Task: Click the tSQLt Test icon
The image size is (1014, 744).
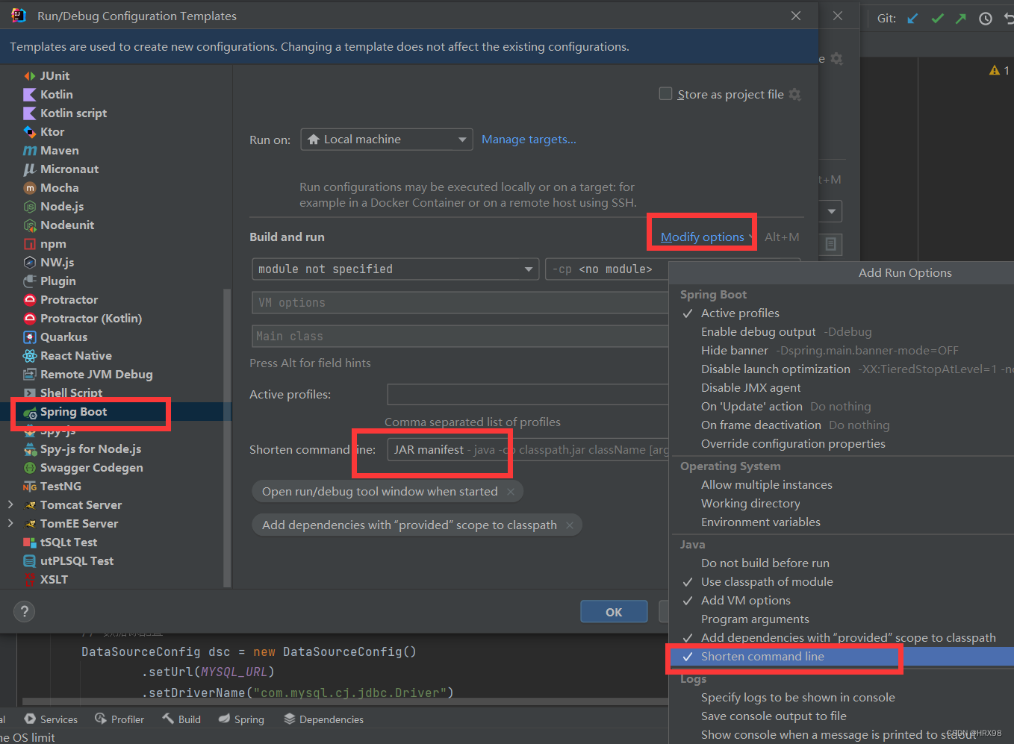Action: 30,543
